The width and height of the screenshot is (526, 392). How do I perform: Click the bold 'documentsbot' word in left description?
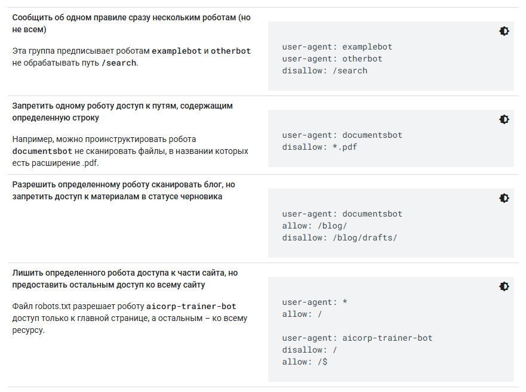42,151
